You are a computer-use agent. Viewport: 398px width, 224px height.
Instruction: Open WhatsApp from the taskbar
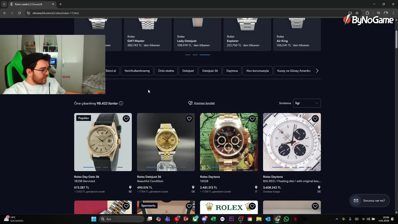tap(286, 219)
